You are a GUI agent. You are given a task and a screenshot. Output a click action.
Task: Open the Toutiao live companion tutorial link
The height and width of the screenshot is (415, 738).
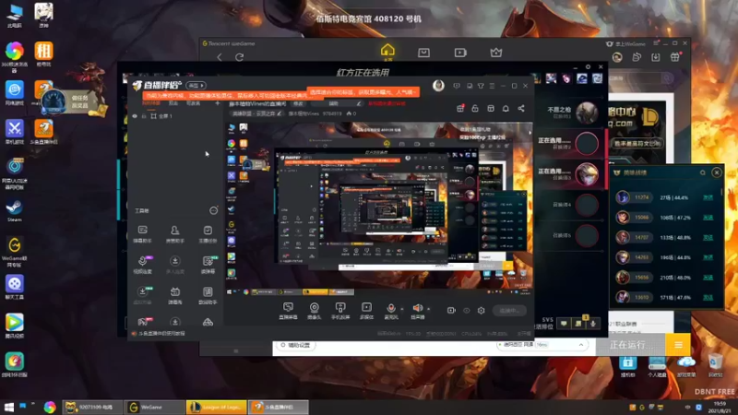[161, 333]
